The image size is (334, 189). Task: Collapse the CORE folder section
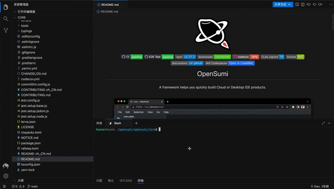point(52,17)
